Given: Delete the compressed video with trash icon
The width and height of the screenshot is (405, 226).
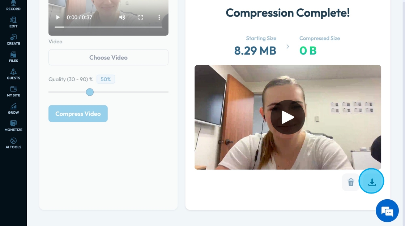Looking at the screenshot, I should [x=350, y=182].
